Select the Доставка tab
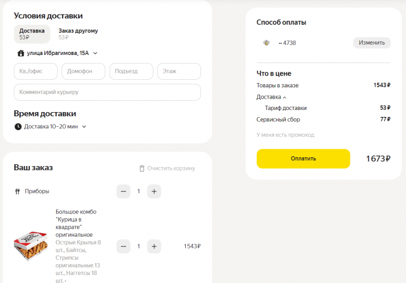The height and width of the screenshot is (283, 406). [x=32, y=34]
